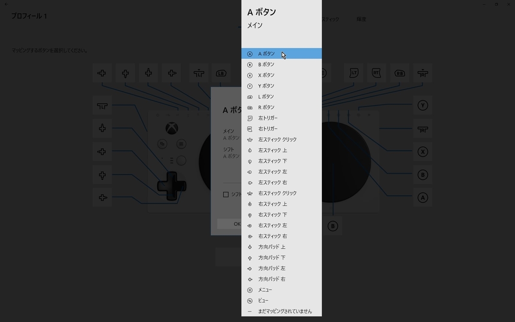Choose 'まだマッピングされていません' (unmapped) option
515x322 pixels.
[282, 311]
